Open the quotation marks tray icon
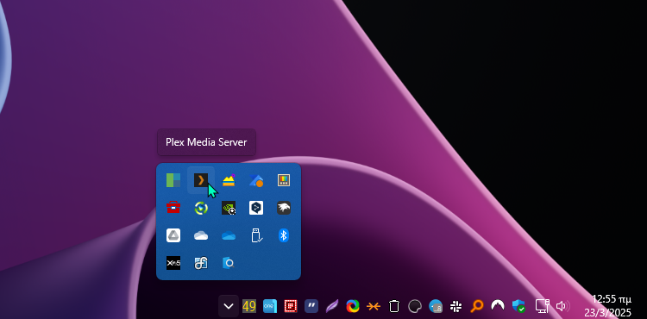This screenshot has height=319, width=647. (x=311, y=306)
